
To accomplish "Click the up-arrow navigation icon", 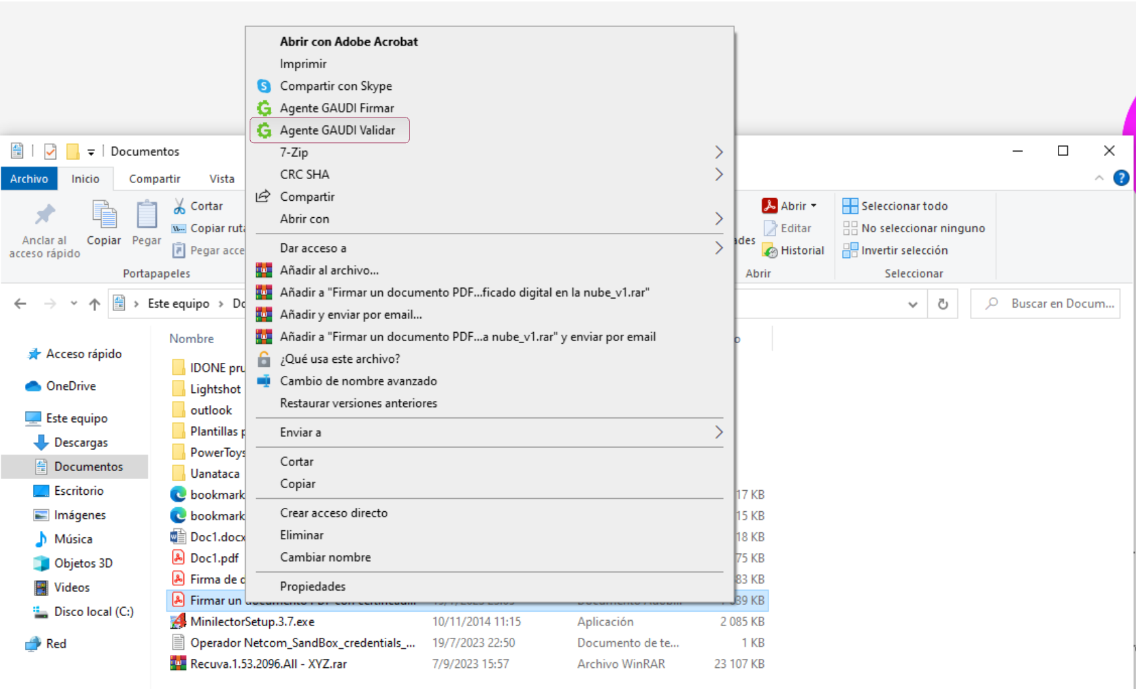I will click(x=95, y=304).
